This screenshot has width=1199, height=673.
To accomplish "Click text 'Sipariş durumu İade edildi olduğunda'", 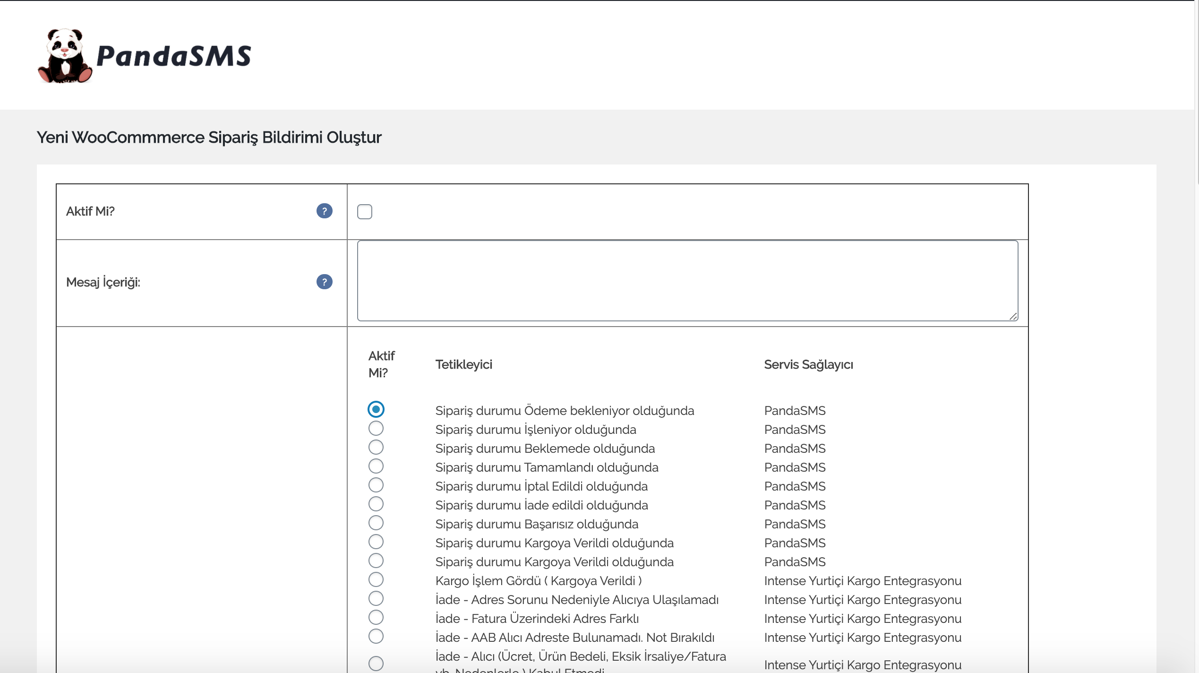I will pos(541,505).
